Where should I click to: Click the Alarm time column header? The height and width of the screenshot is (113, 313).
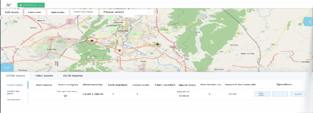click(187, 85)
